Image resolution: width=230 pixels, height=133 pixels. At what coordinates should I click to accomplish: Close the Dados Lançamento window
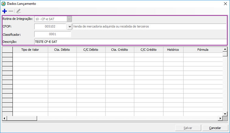tap(226, 4)
